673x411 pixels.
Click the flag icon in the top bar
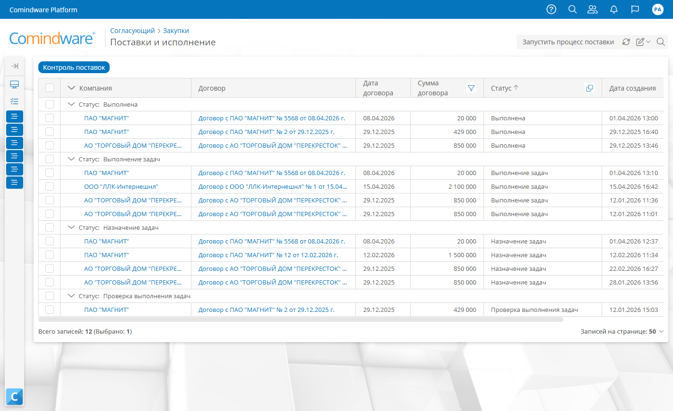coord(635,9)
